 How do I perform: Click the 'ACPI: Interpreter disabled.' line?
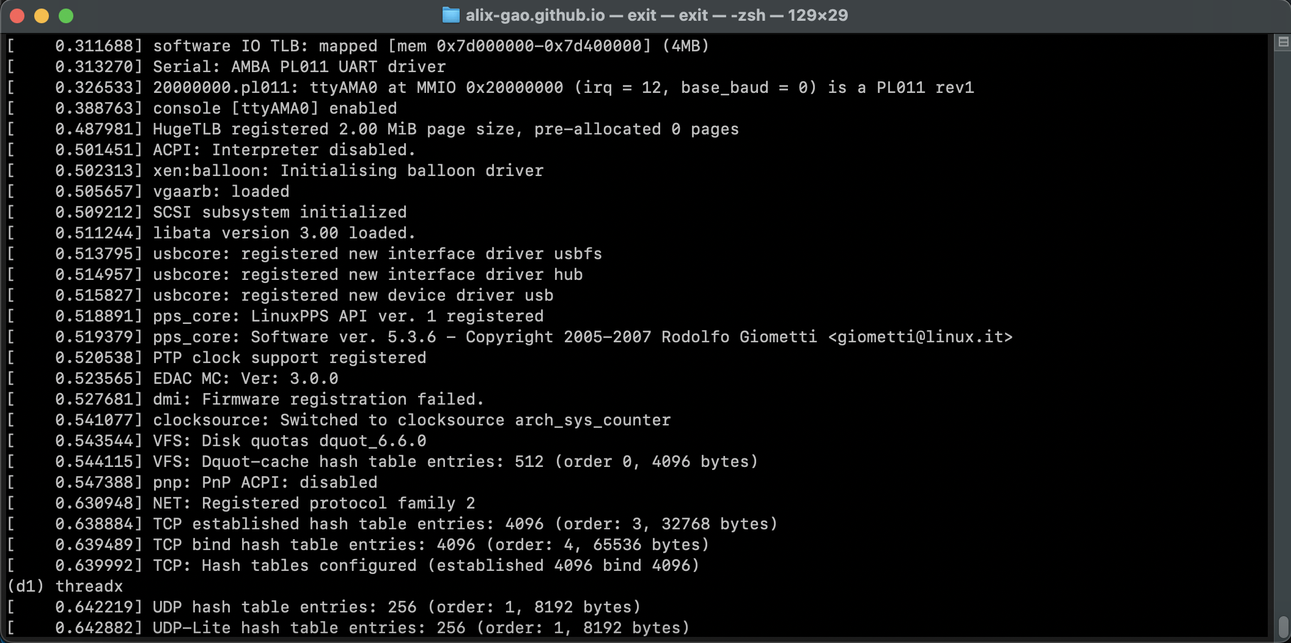[x=211, y=150]
